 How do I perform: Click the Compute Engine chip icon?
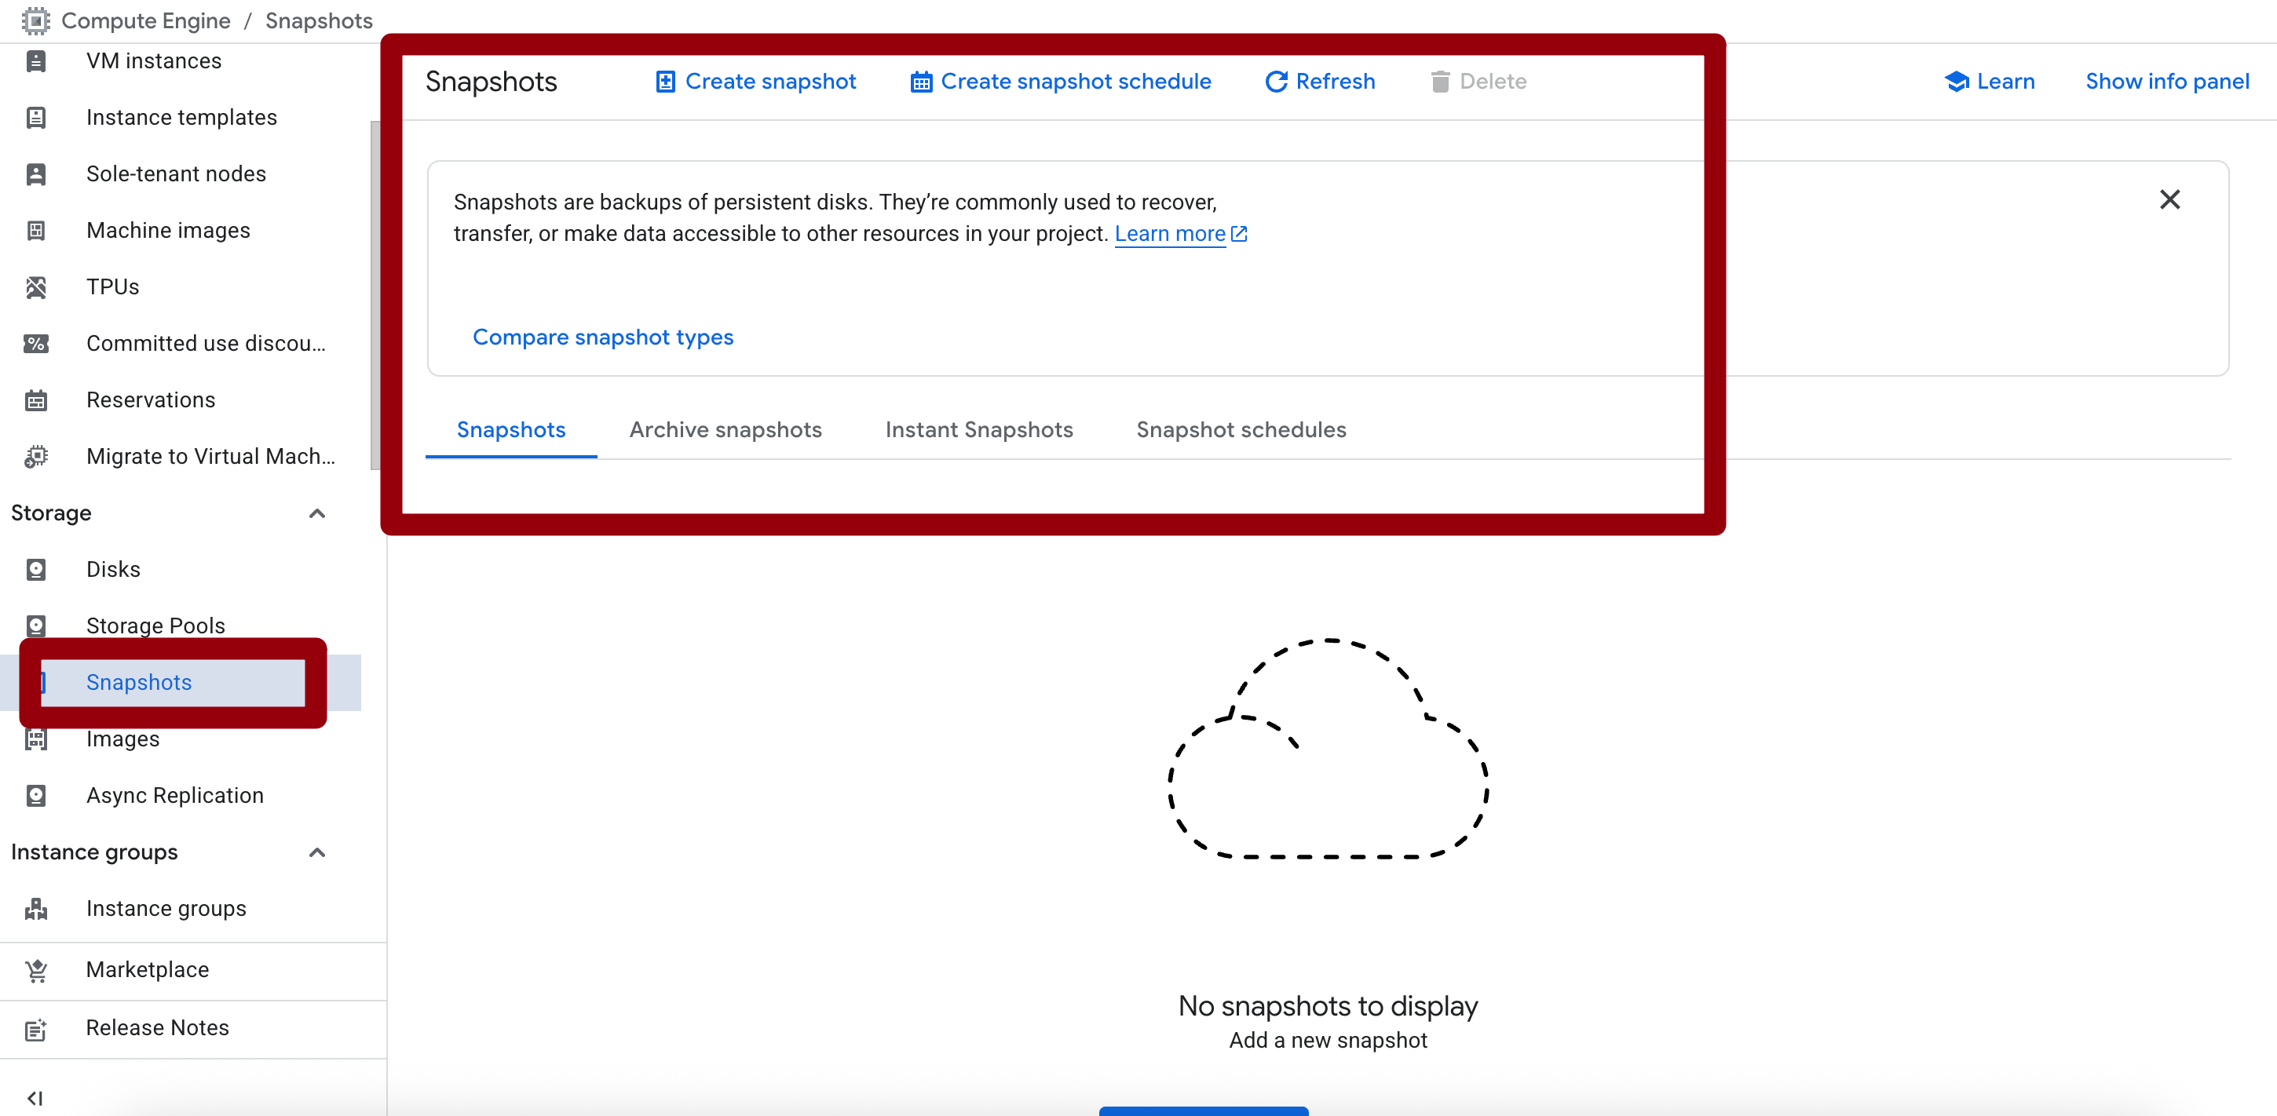coord(35,20)
